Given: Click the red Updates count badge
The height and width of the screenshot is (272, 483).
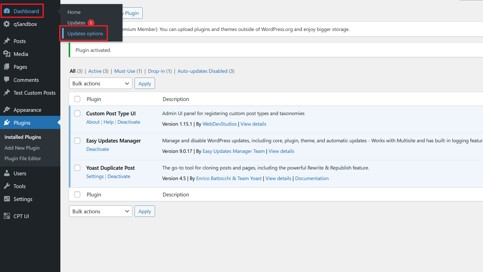Looking at the screenshot, I should (x=91, y=23).
